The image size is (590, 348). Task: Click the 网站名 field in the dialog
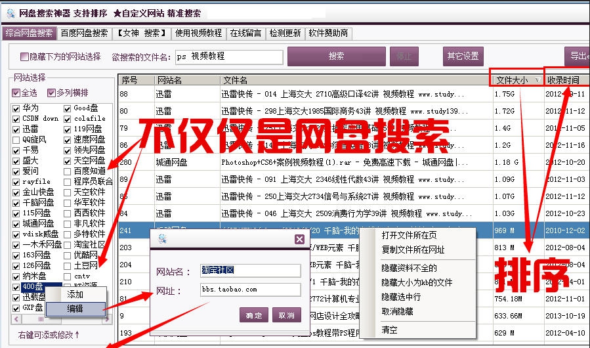tap(250, 271)
